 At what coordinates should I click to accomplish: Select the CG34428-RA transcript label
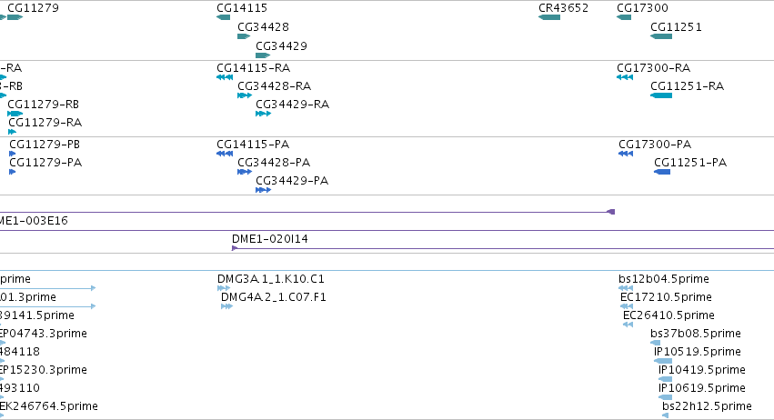pos(275,86)
